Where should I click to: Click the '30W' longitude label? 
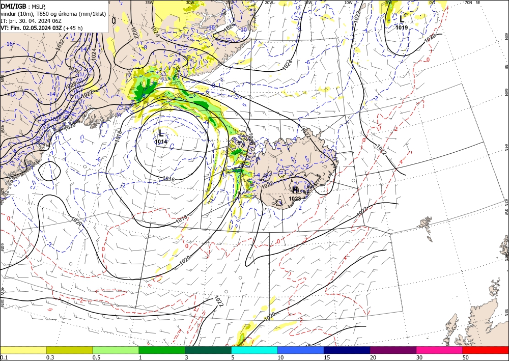[x=190, y=3]
